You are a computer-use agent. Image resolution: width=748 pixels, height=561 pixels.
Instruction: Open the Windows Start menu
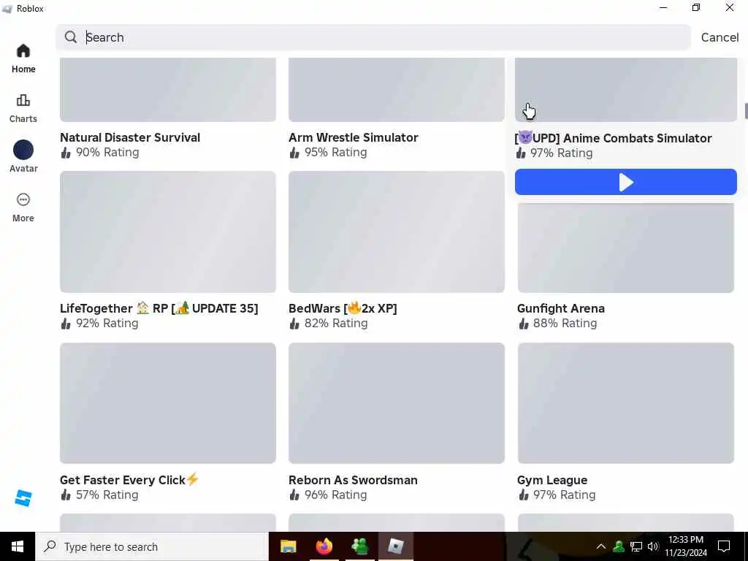click(18, 546)
